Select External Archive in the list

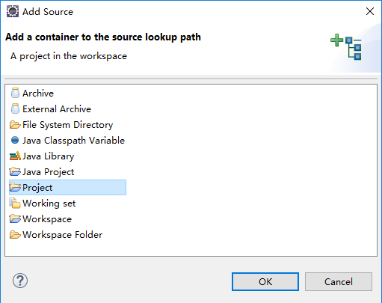57,109
